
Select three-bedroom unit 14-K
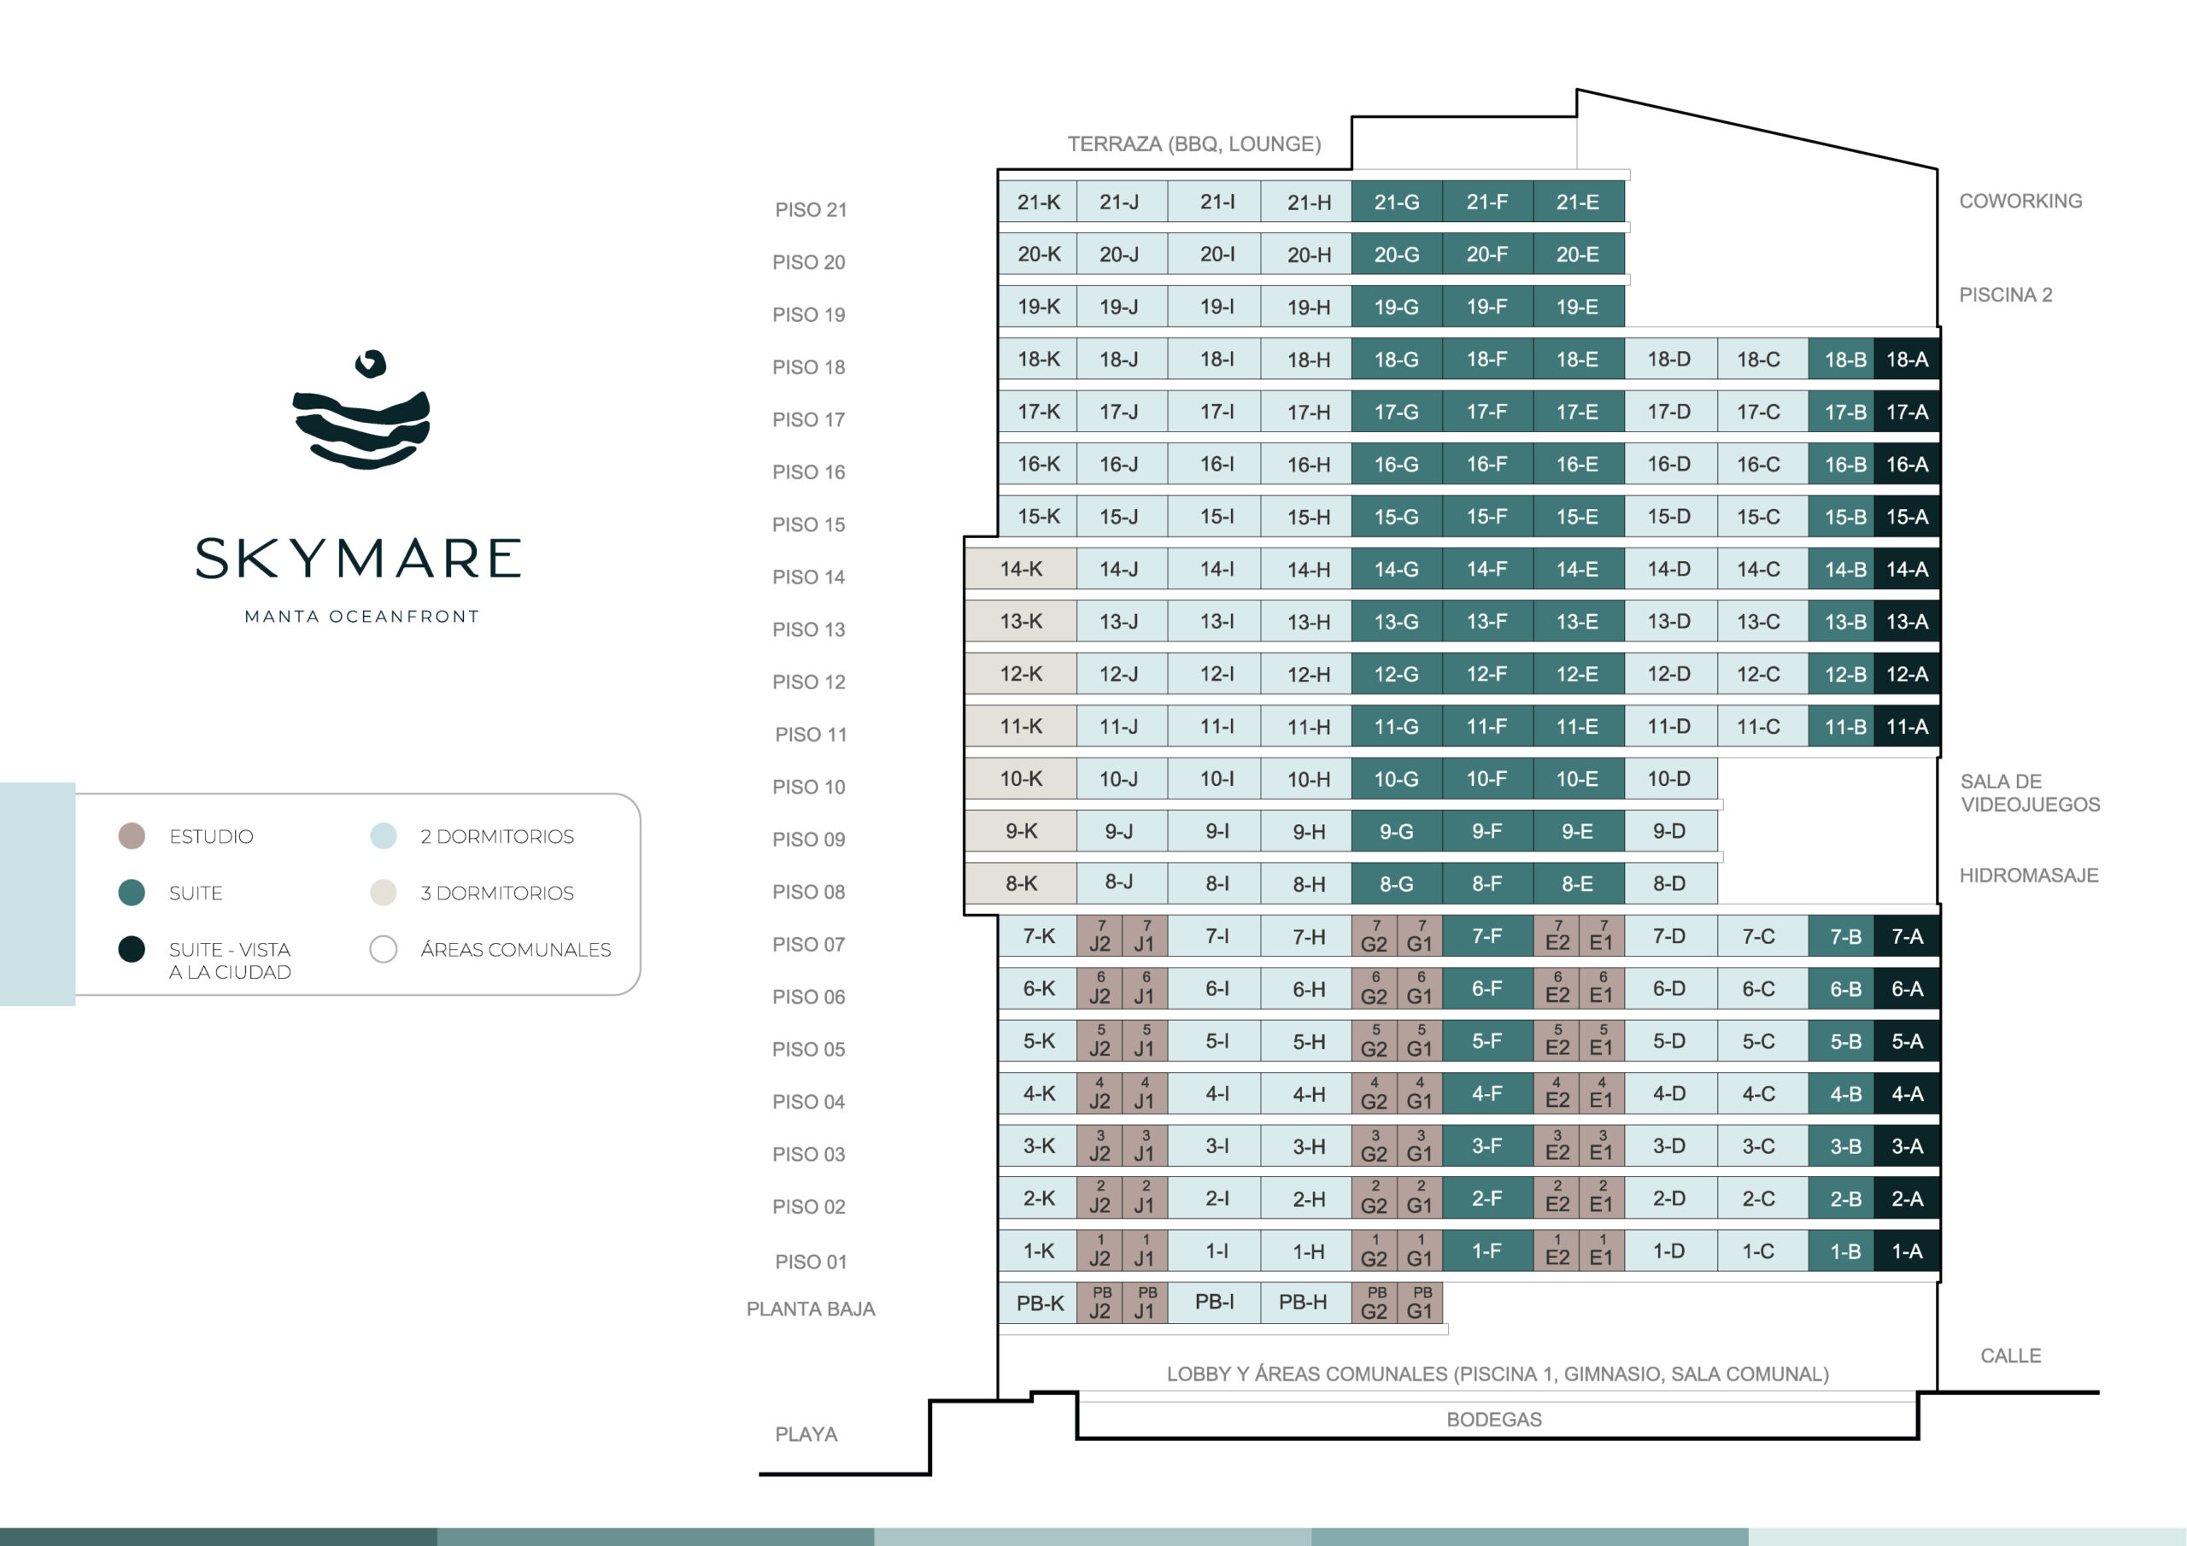pyautogui.click(x=1021, y=569)
